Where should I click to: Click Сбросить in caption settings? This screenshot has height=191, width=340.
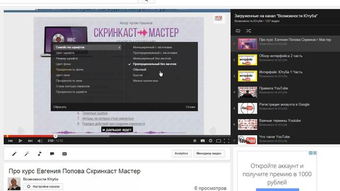pos(60,107)
